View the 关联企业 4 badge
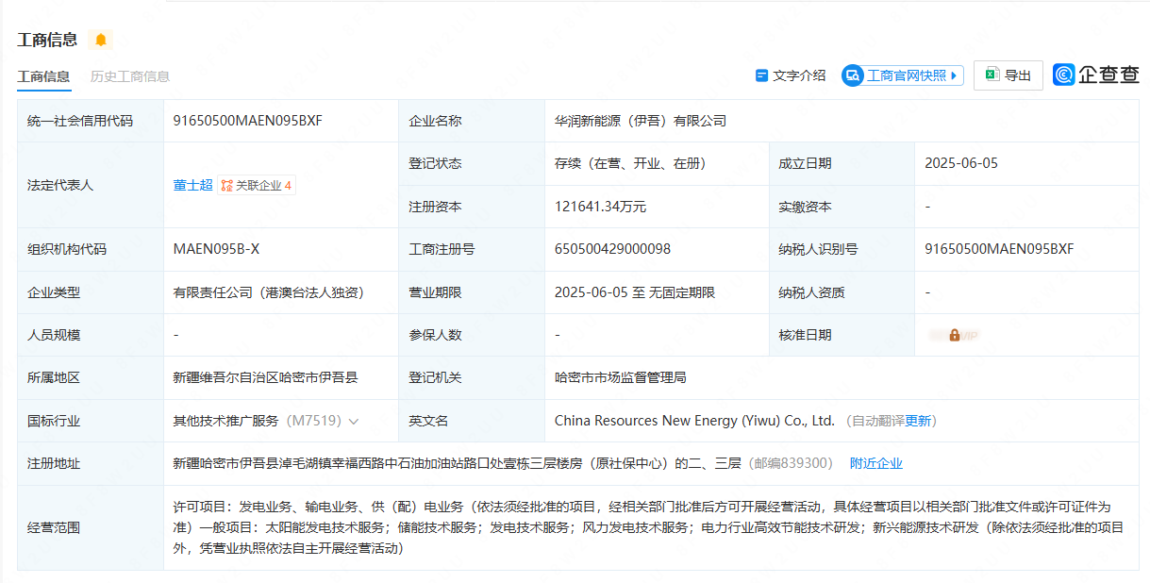 (x=258, y=186)
